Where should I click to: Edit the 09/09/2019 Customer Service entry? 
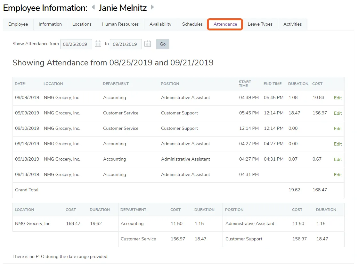[338, 113]
